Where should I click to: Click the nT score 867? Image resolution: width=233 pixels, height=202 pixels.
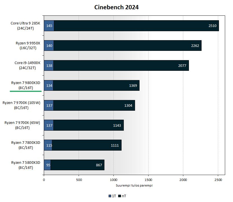pyautogui.click(x=99, y=165)
